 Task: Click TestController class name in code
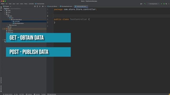tap(79, 19)
